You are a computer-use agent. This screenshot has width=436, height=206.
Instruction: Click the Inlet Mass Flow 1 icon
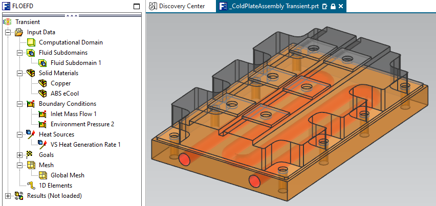click(x=43, y=114)
